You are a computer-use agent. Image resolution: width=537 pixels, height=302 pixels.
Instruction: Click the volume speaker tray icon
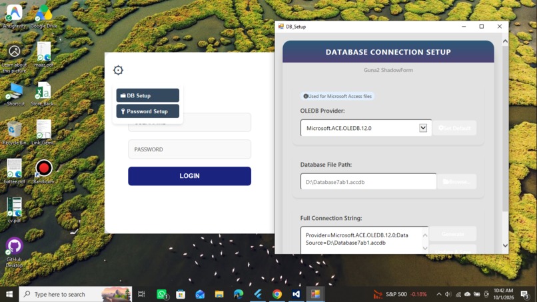pos(448,294)
